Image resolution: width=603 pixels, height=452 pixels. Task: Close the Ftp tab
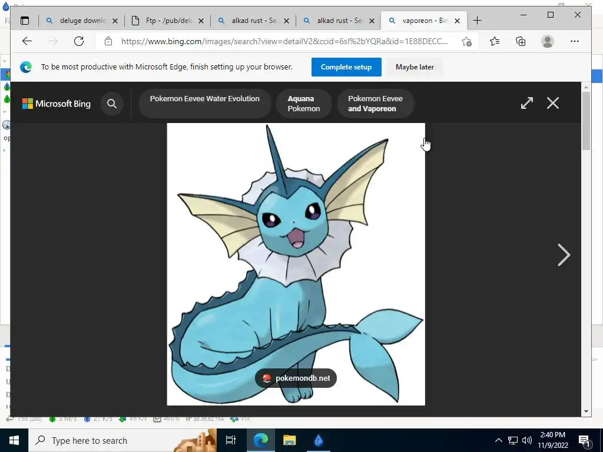[x=201, y=21]
